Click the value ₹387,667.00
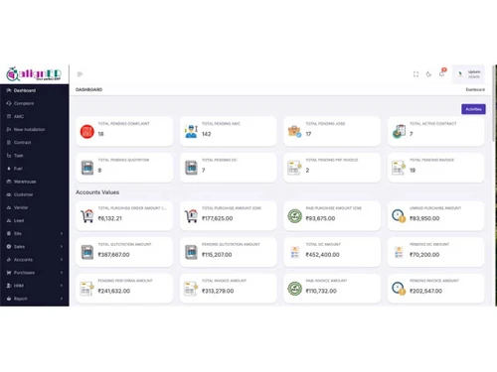Screen dimensions: 497x372 [x=113, y=255]
